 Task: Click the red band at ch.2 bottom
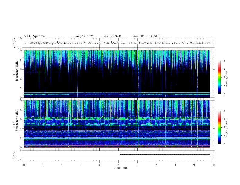[x=117, y=147]
